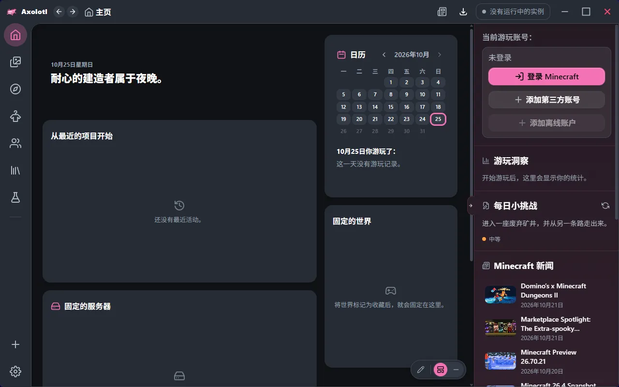Select October 1 in the calendar
The height and width of the screenshot is (387, 619).
click(x=391, y=82)
